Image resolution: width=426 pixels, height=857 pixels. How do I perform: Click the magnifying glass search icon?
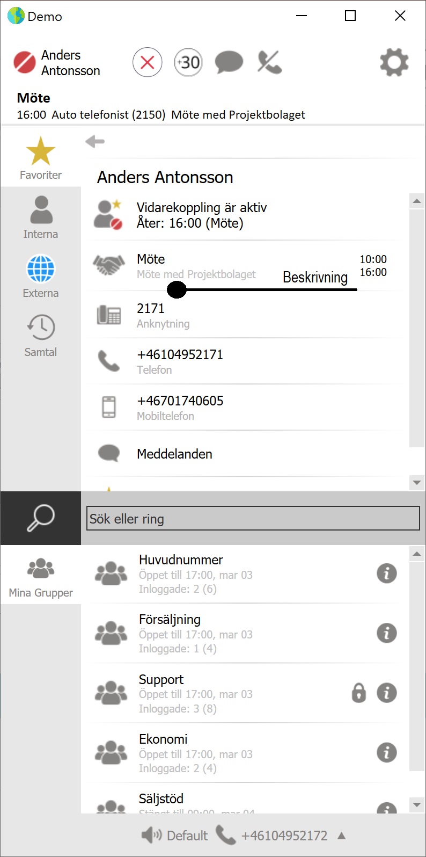coord(41,518)
